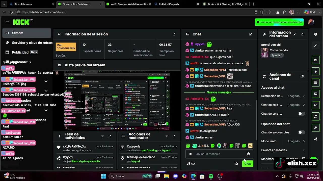Toggle Chat de solo-emotes switch

coord(302,132)
